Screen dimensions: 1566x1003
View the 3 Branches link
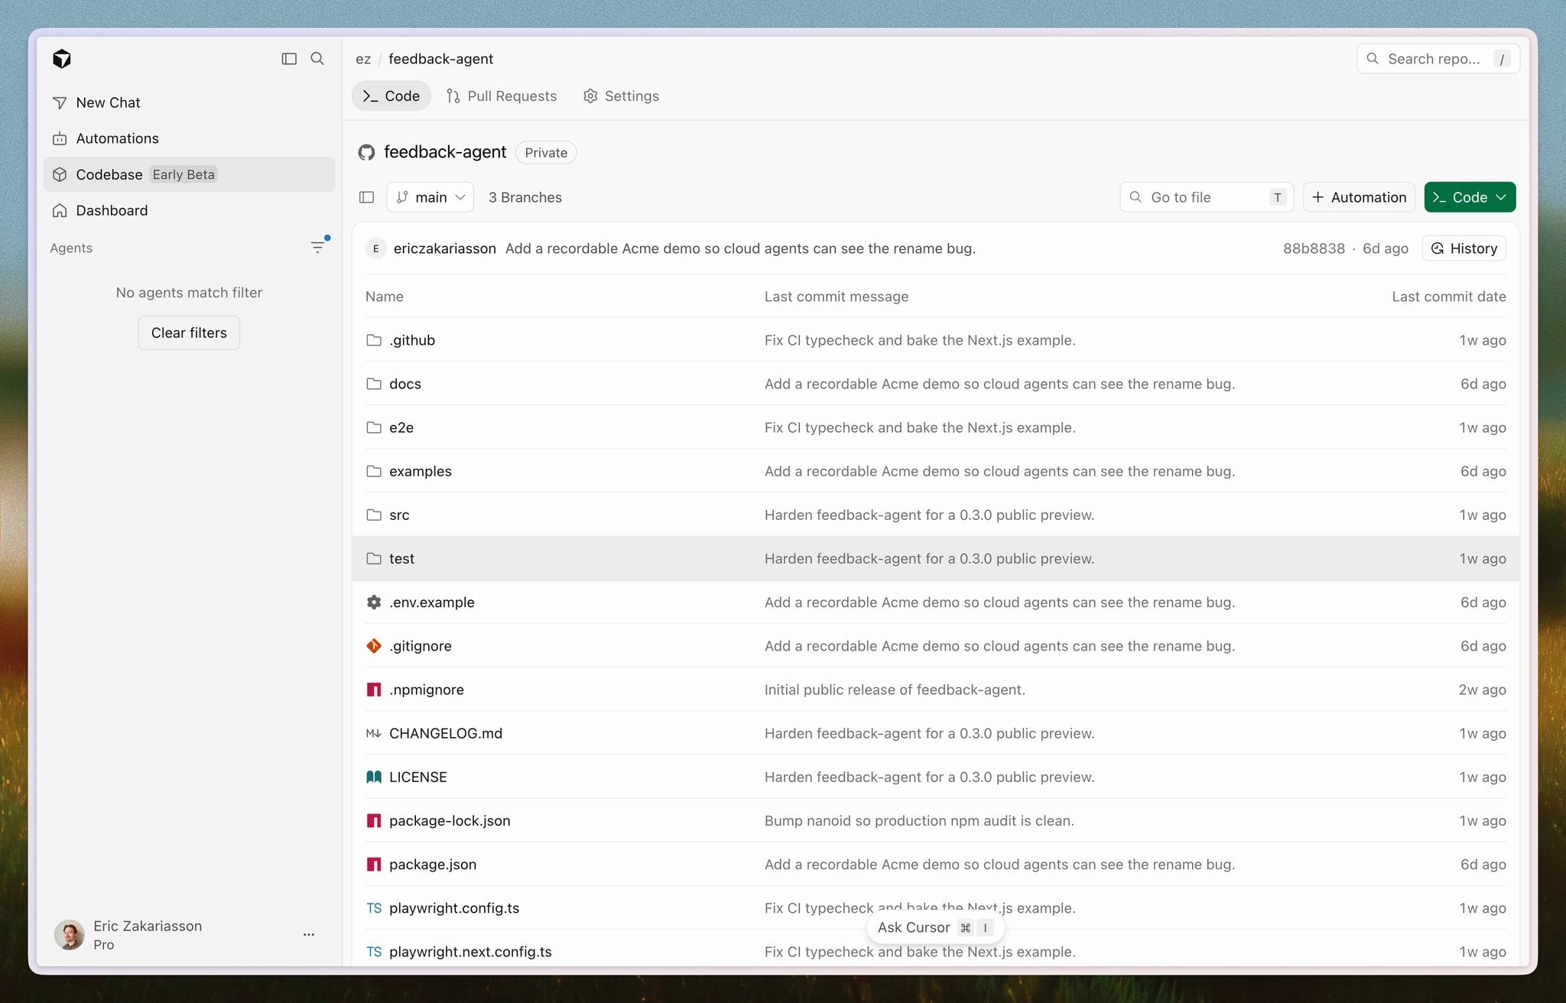(525, 197)
